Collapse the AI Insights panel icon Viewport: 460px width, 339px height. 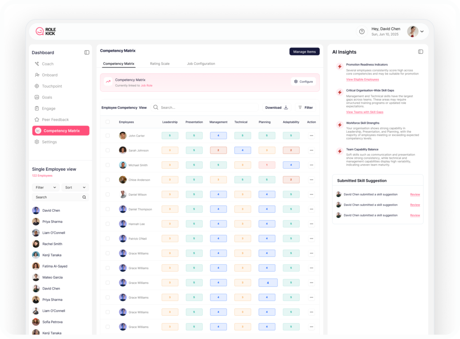point(420,52)
